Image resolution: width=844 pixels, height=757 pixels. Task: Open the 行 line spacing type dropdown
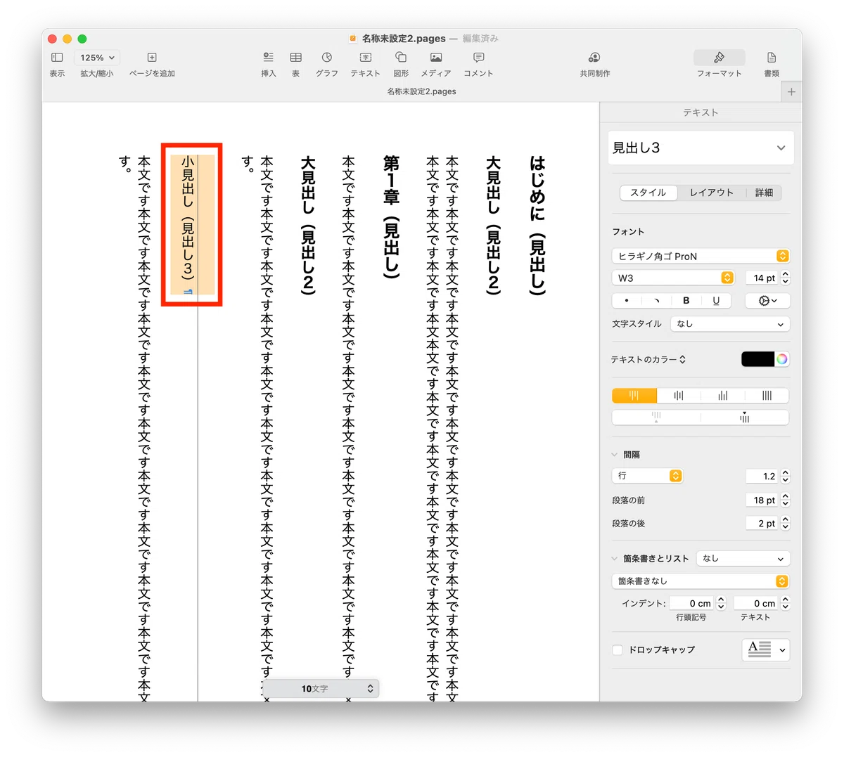point(647,476)
